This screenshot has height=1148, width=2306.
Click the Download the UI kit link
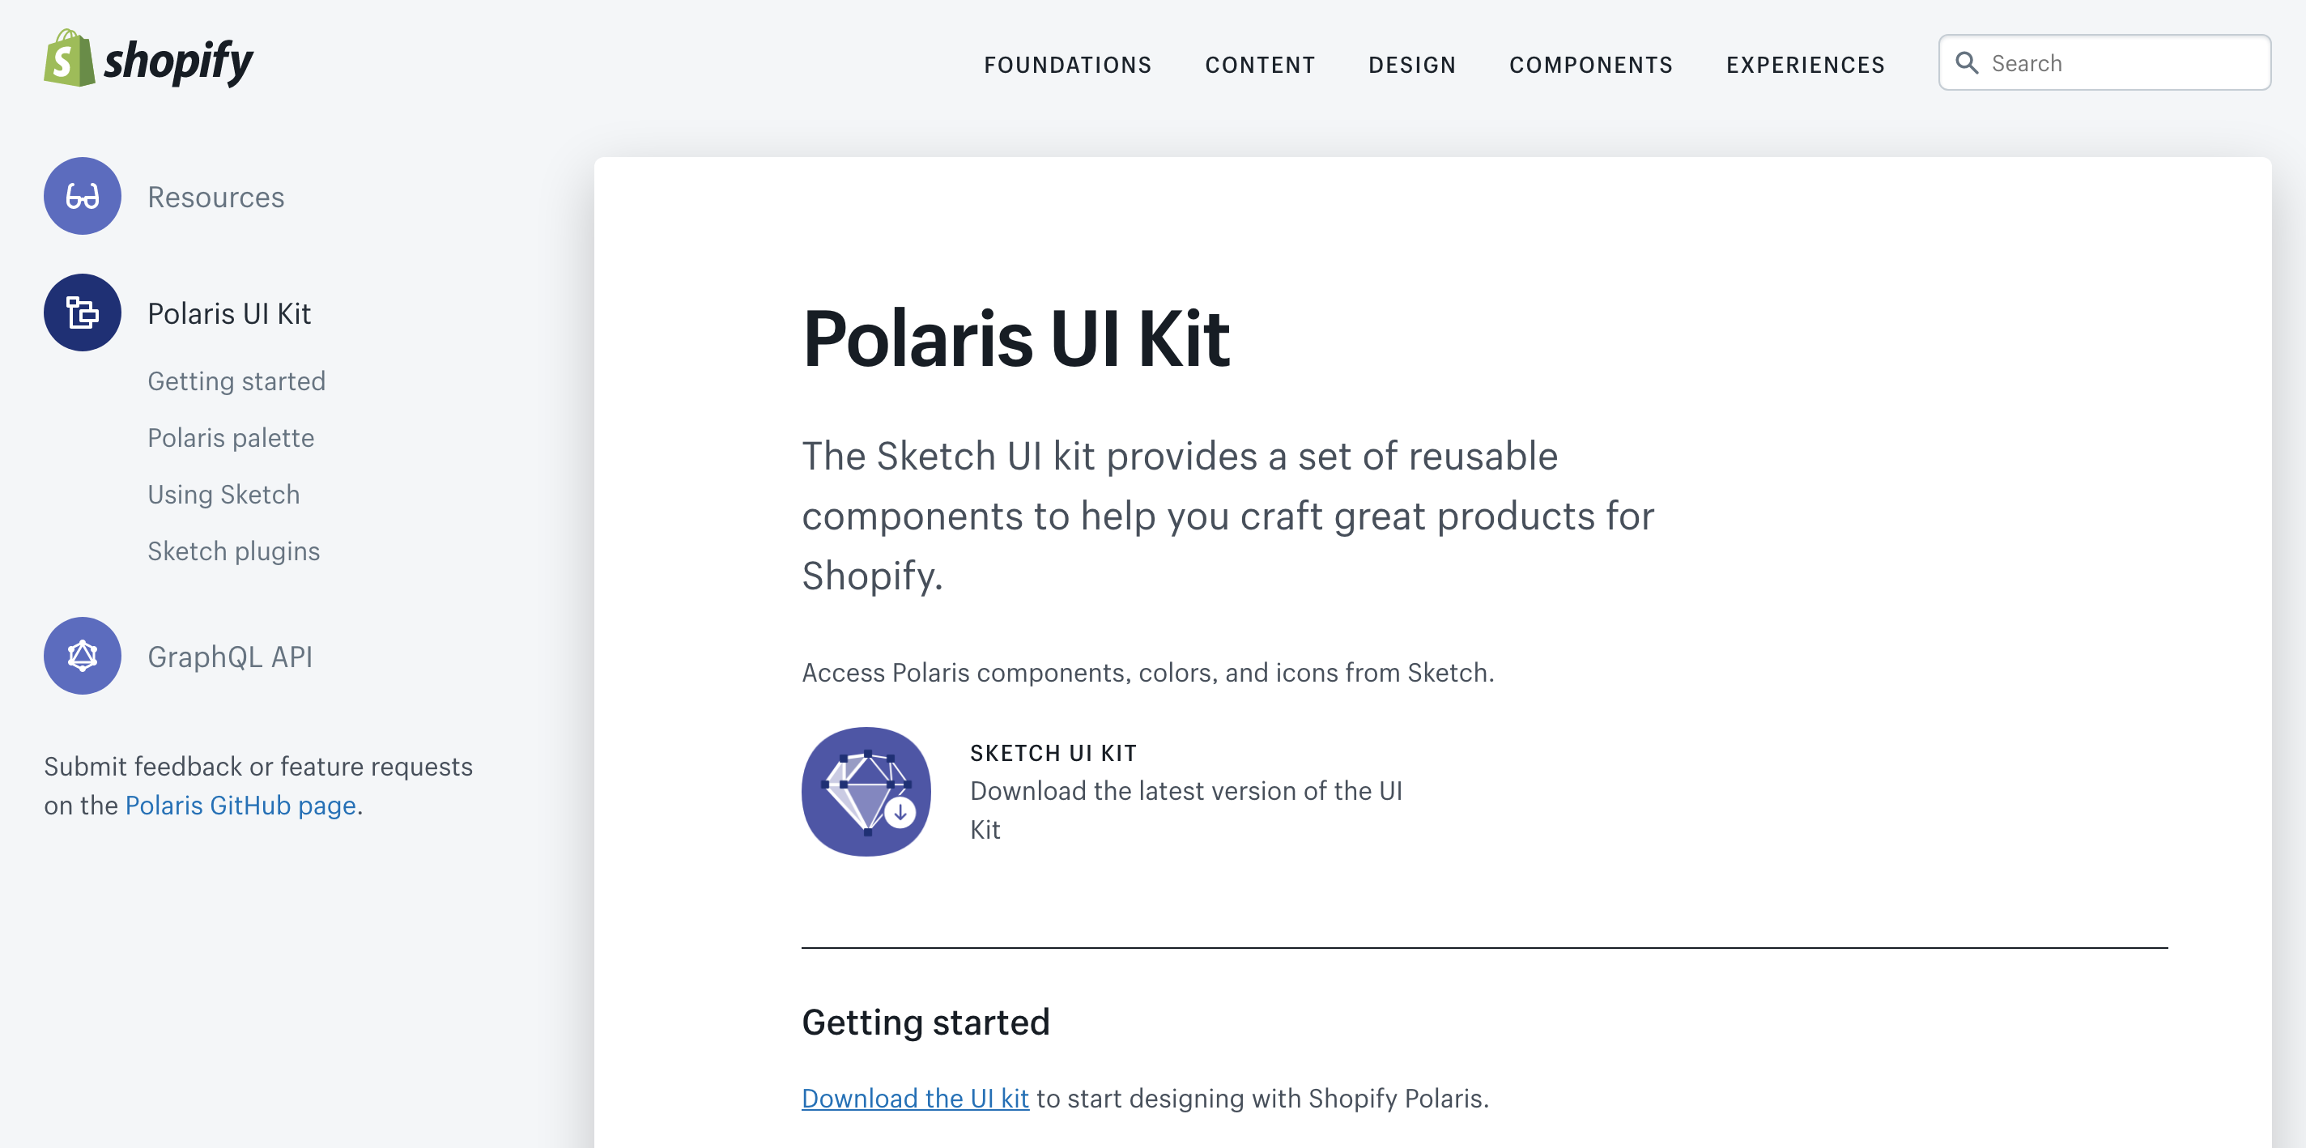tap(915, 1098)
